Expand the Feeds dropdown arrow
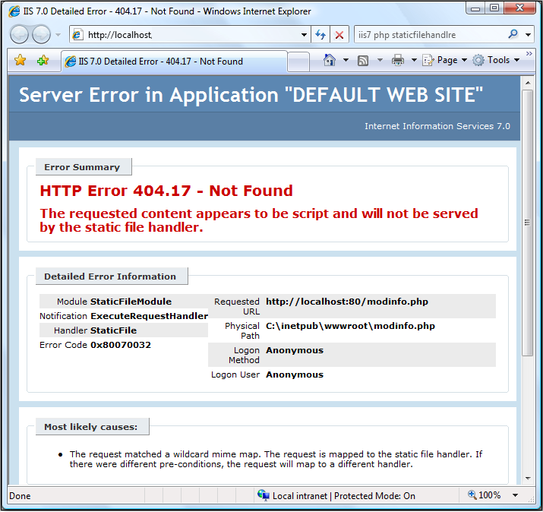The width and height of the screenshot is (543, 512). point(380,60)
